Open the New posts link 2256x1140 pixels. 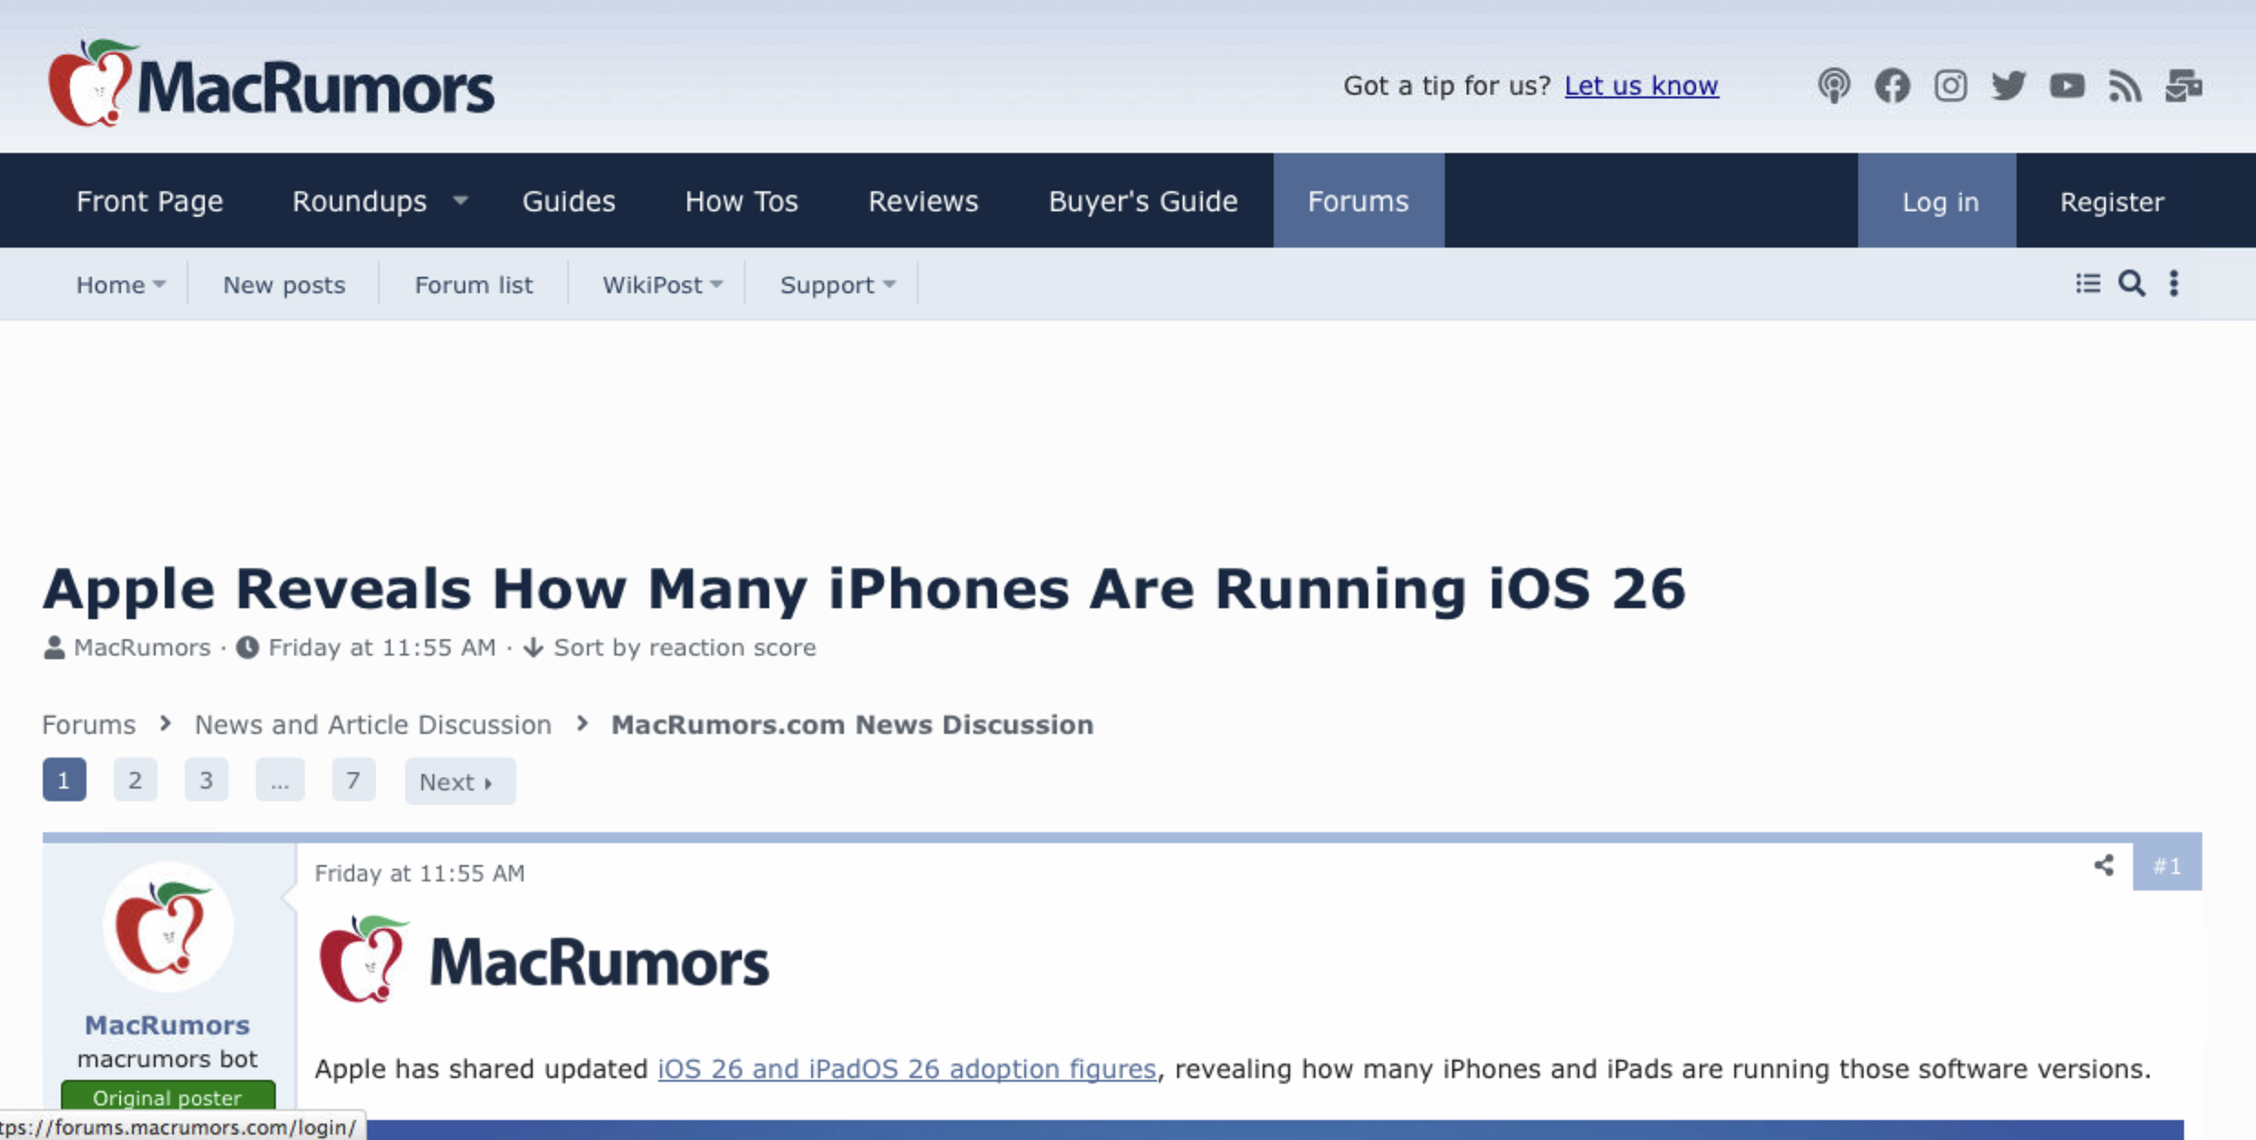point(284,285)
